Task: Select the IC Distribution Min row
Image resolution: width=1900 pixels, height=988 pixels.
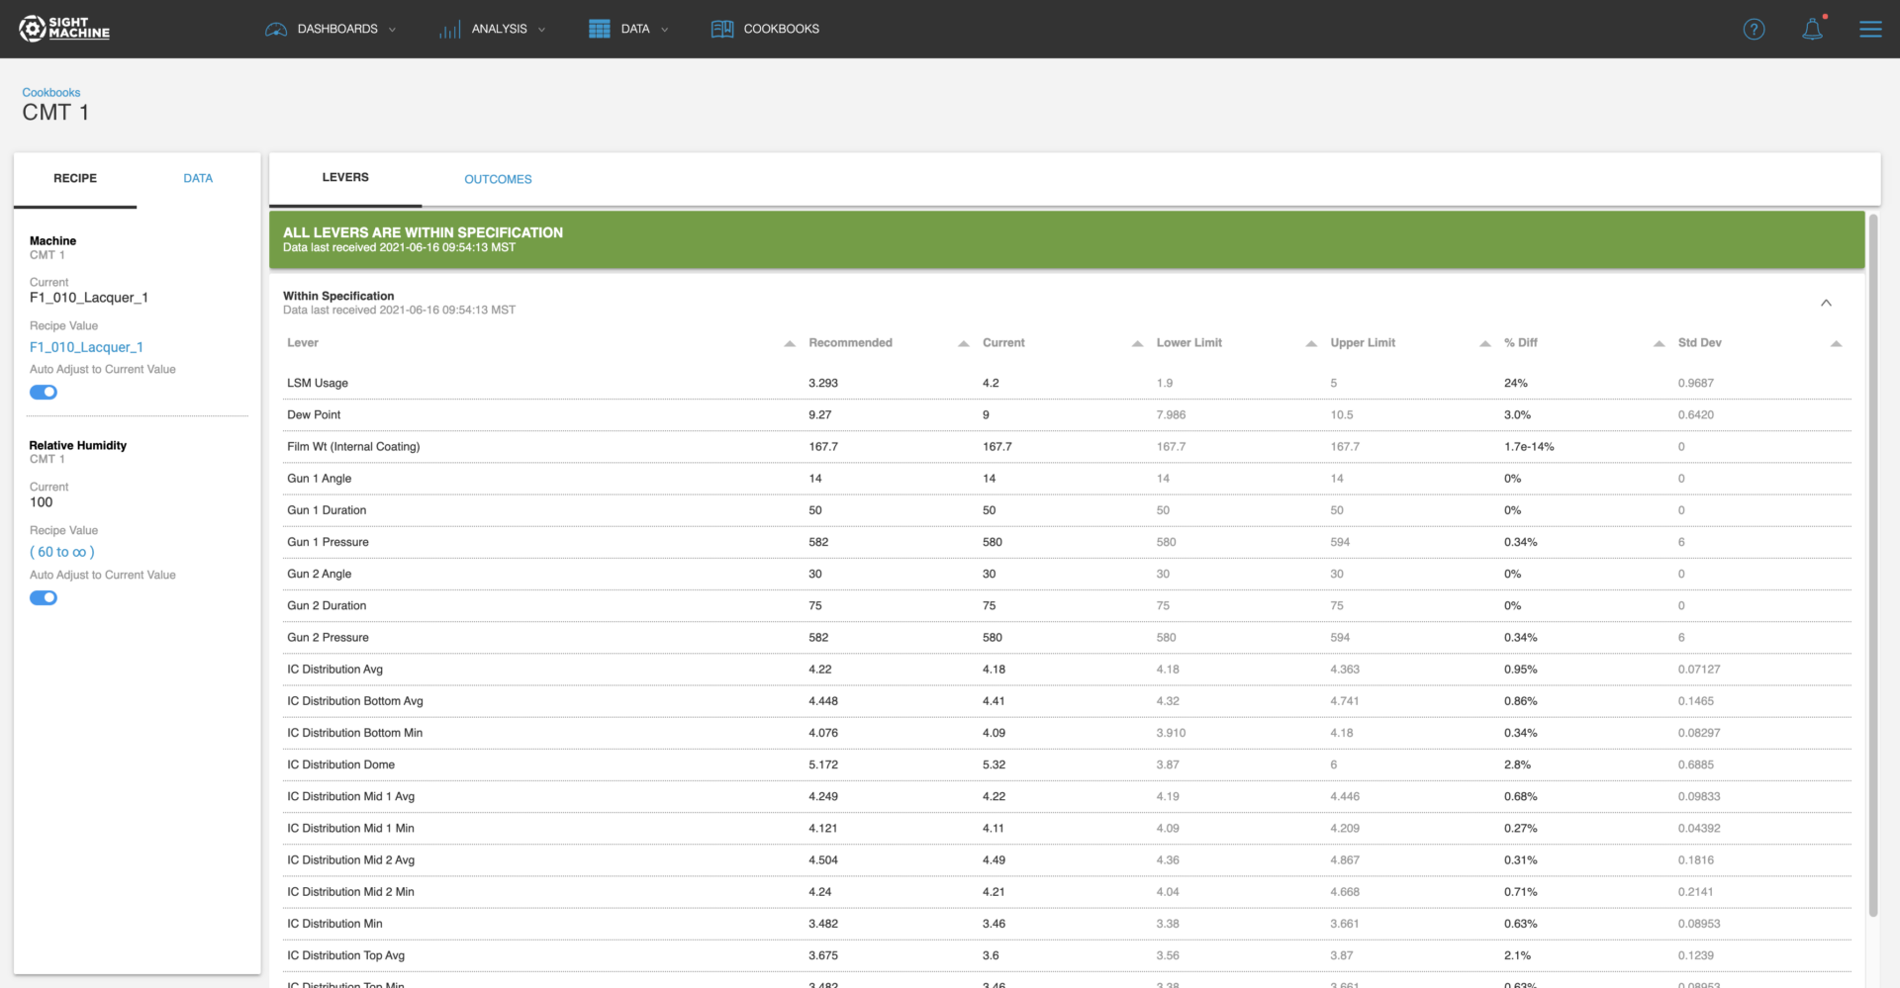Action: pyautogui.click(x=1067, y=924)
